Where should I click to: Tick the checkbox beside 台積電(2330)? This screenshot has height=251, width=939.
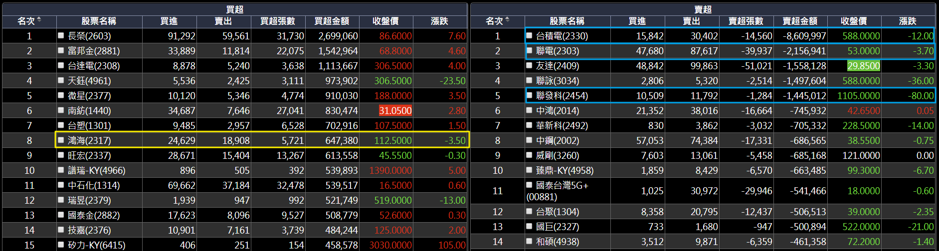click(x=529, y=35)
